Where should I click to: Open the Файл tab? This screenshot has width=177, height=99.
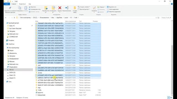pos(7,4)
